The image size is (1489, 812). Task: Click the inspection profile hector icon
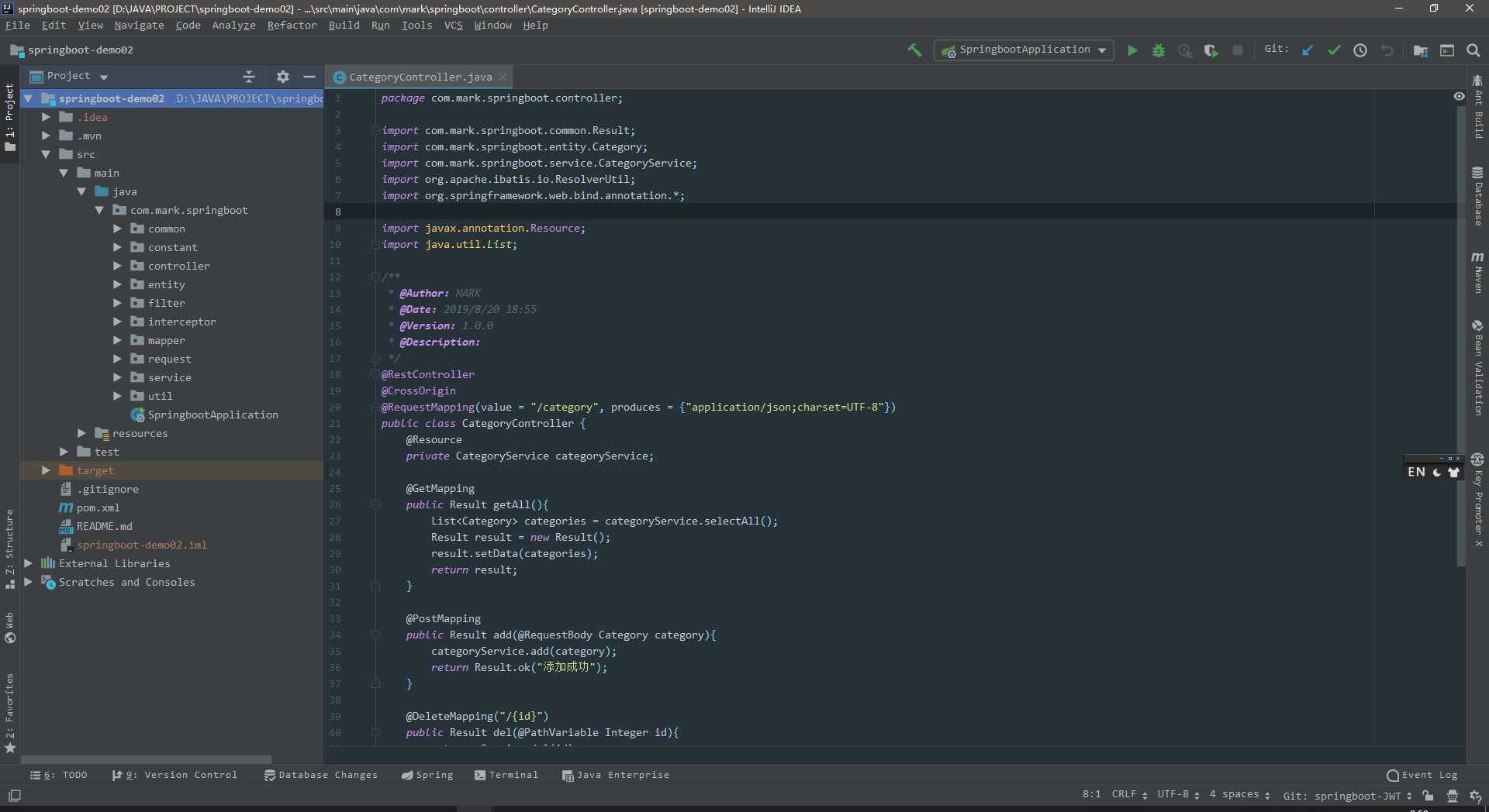(x=1453, y=796)
